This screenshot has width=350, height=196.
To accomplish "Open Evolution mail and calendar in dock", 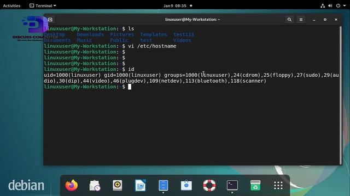I will (x=95, y=185).
